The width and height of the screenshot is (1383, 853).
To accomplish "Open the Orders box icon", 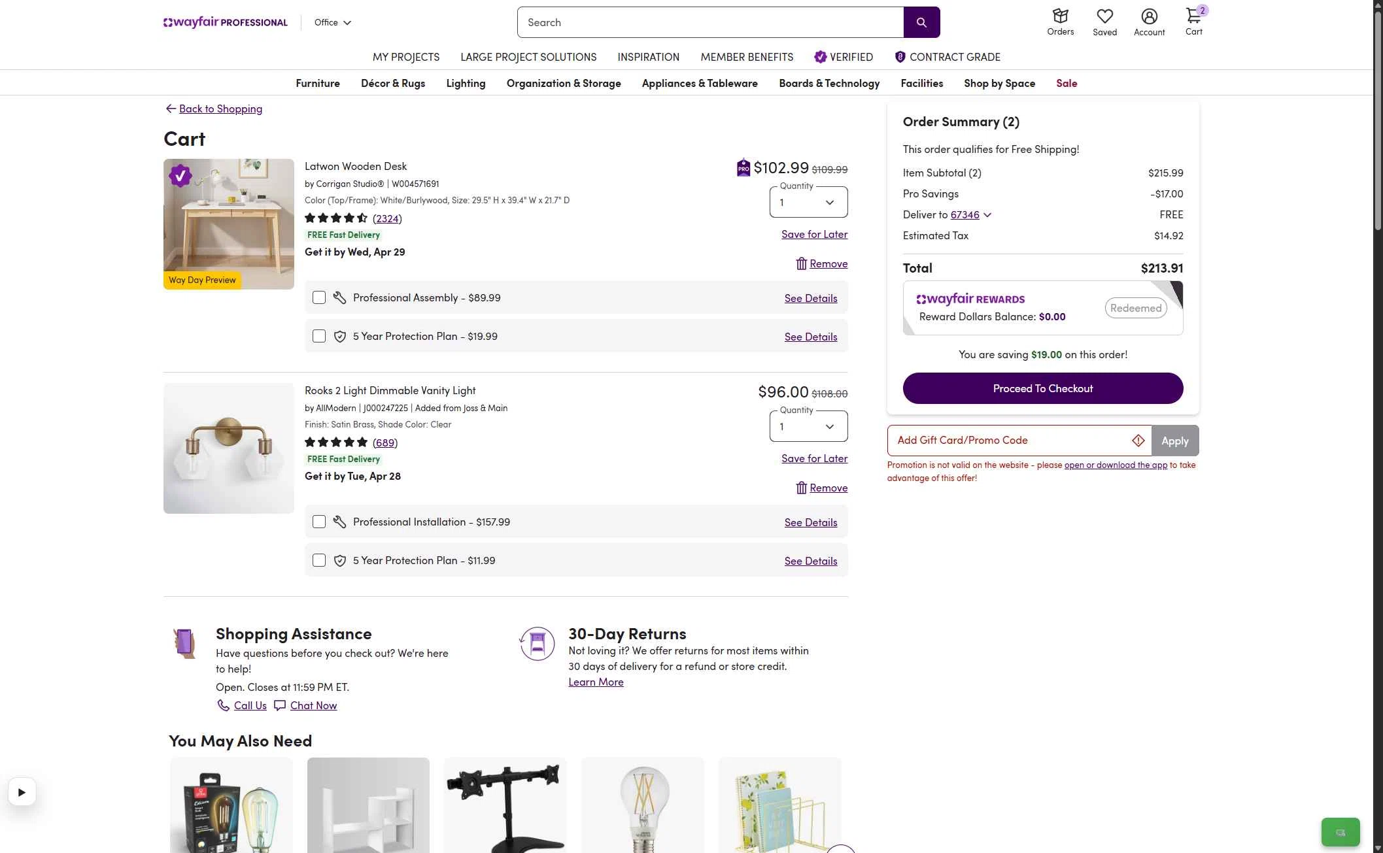I will point(1060,16).
